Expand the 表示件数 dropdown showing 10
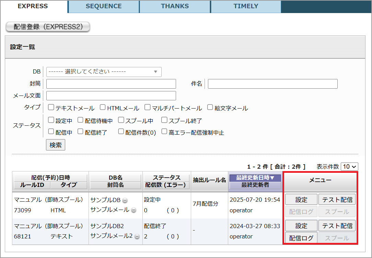Image resolution: width=372 pixels, height=258 pixels. (349, 167)
